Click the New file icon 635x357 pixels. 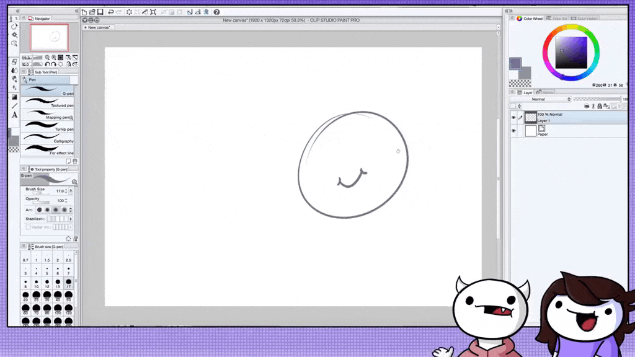tap(84, 12)
